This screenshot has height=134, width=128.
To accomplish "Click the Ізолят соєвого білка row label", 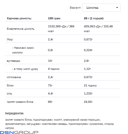I will (x=20, y=102).
